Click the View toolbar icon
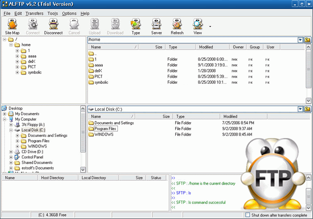 [x=198, y=27]
